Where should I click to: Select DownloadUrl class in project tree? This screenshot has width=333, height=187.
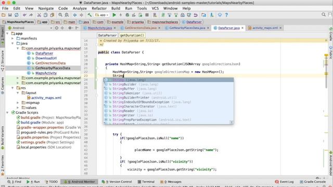(x=46, y=58)
